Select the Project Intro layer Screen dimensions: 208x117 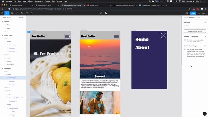(10, 65)
